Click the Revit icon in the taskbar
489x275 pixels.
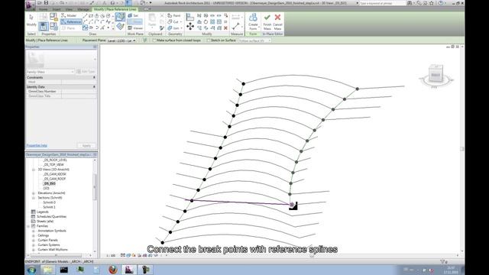coord(129,270)
